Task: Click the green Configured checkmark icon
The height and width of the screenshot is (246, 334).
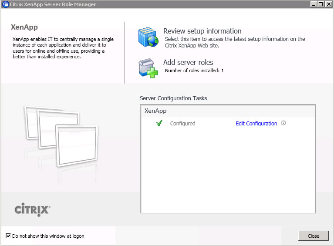Action: (x=159, y=123)
